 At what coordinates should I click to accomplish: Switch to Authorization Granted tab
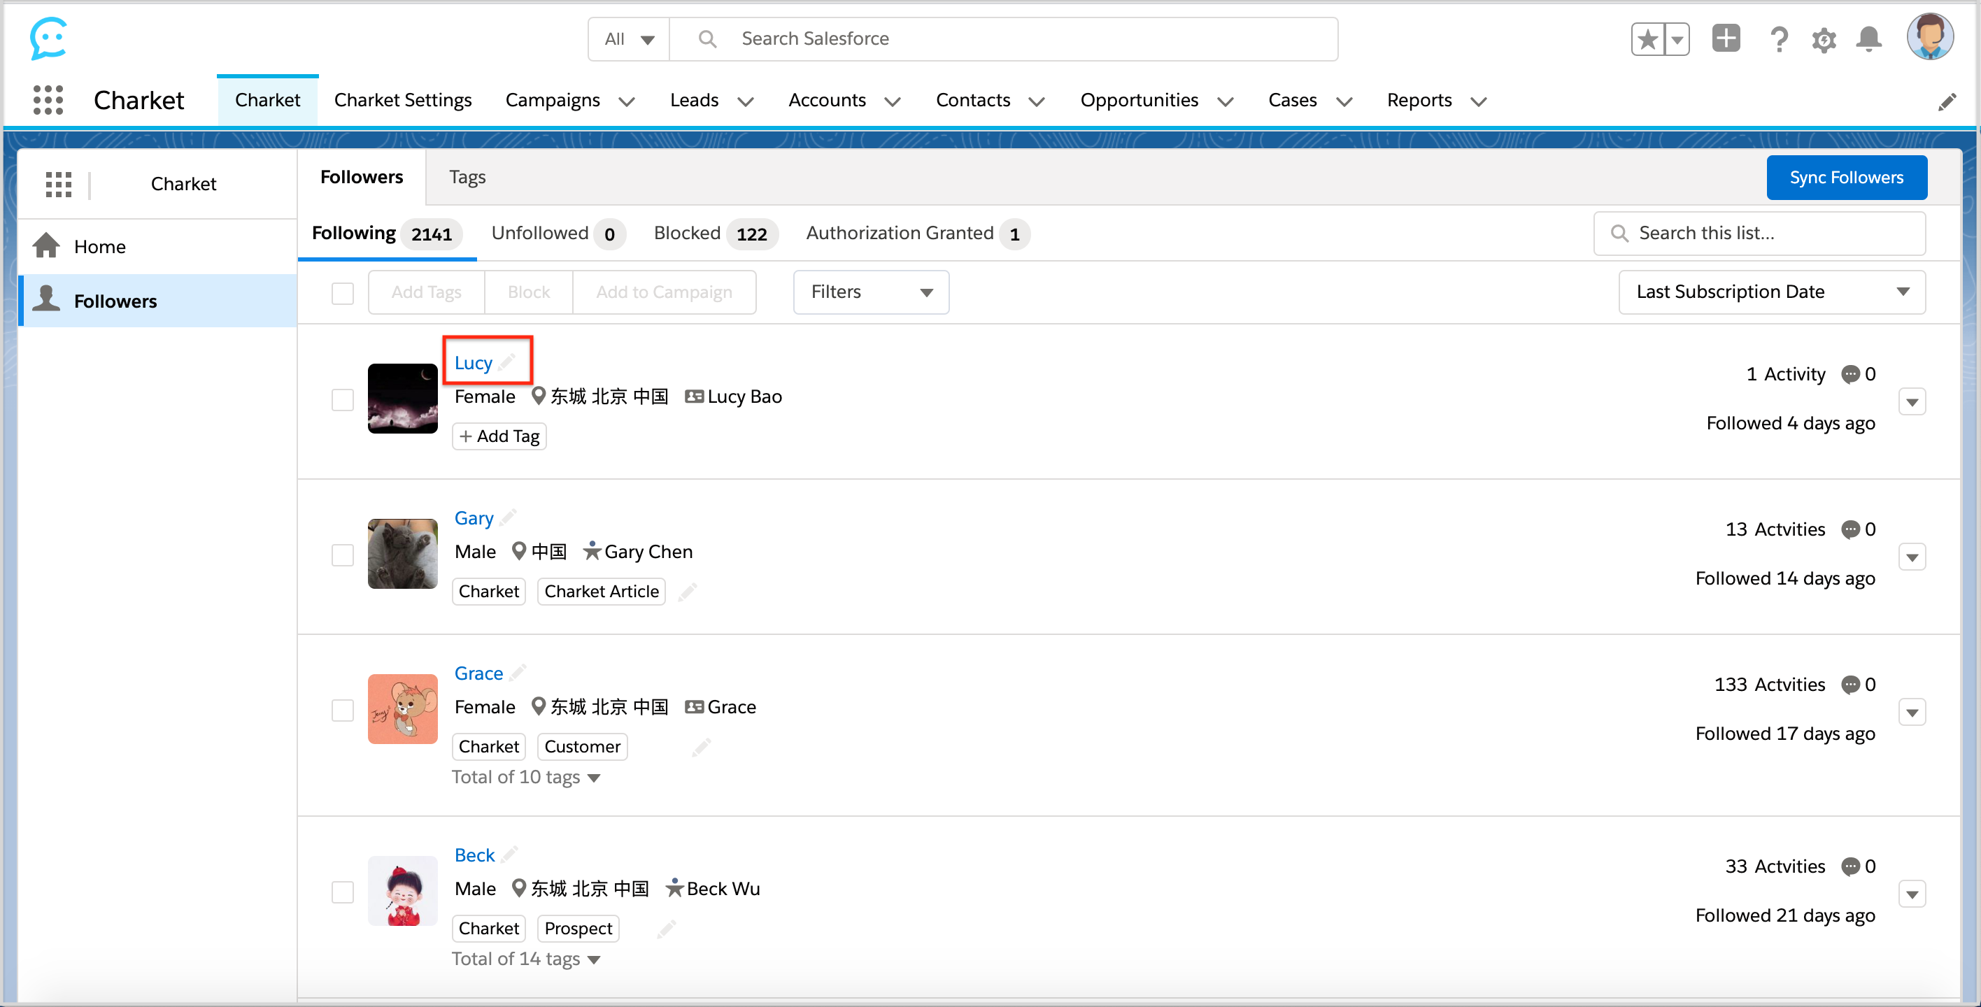918,234
